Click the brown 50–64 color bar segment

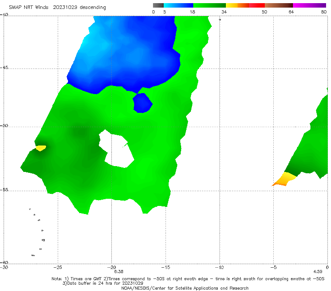coord(279,5)
